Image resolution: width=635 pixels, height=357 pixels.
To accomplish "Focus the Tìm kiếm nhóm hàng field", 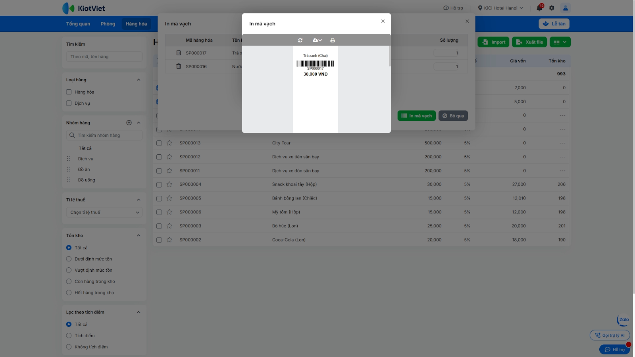I will (104, 135).
